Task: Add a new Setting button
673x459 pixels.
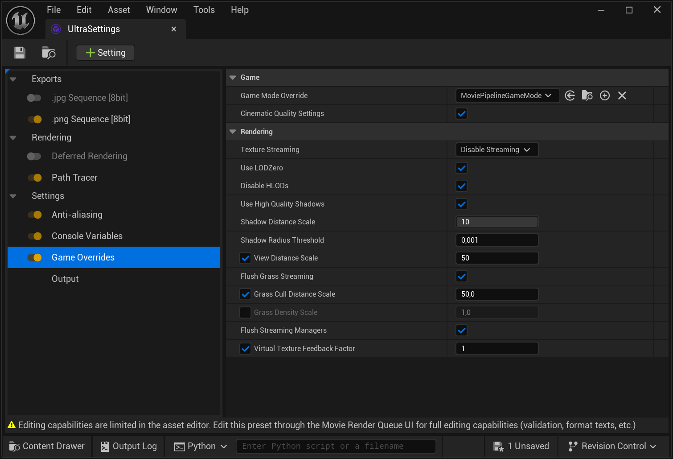Action: (105, 53)
